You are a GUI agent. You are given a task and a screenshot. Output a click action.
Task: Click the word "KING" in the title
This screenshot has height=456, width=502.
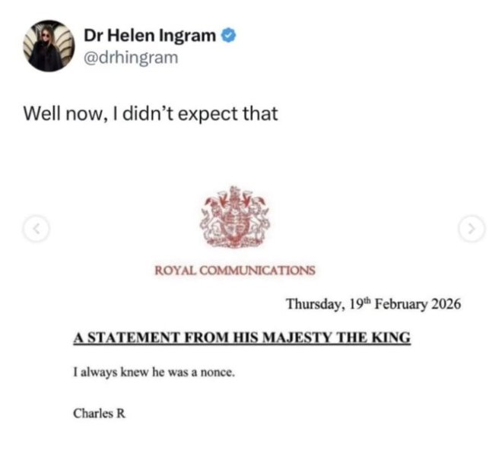(x=389, y=338)
